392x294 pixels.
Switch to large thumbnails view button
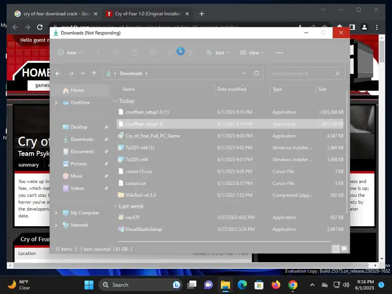(344, 249)
